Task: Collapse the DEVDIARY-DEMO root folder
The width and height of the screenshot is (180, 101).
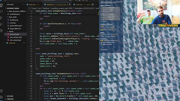Action: (5, 8)
